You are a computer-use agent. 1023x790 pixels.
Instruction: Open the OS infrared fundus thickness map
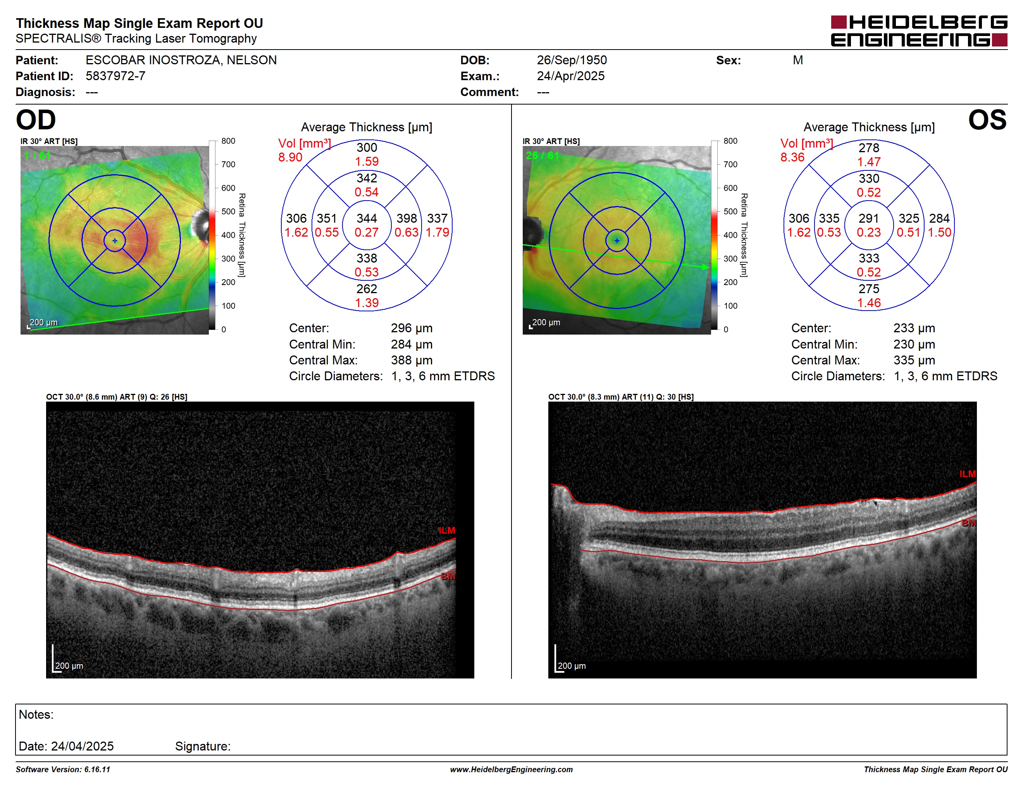(617, 240)
